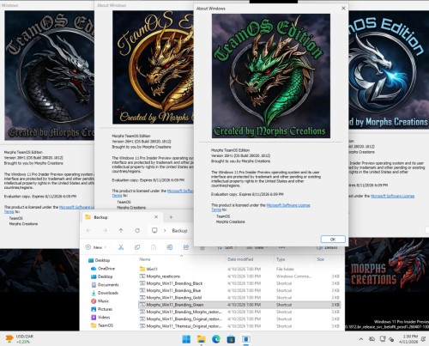The image size is (429, 346).
Task: Select Morphs_Win11_Branding_Green shortcut
Action: 239,305
